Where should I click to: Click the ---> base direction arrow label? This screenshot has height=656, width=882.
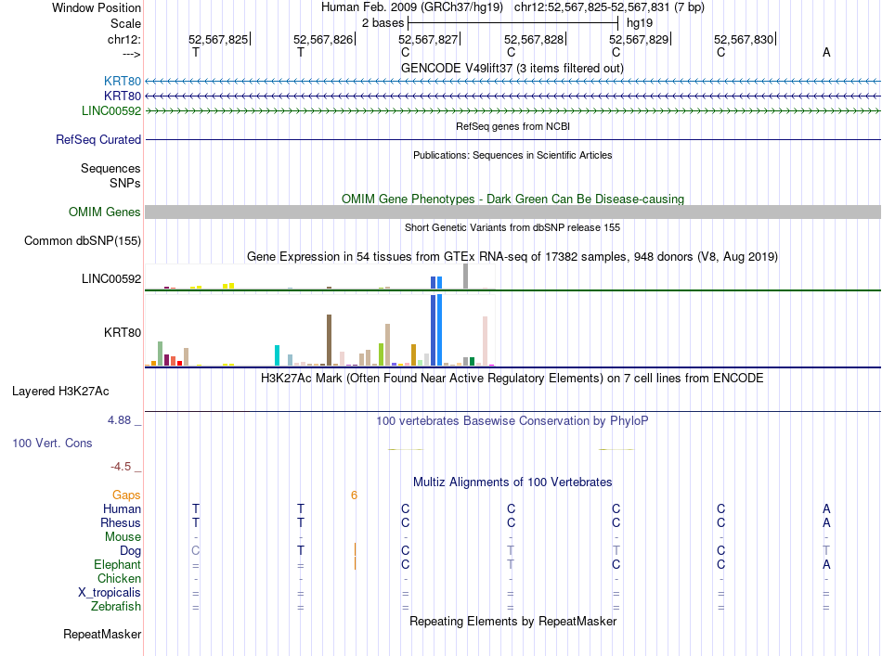(132, 54)
